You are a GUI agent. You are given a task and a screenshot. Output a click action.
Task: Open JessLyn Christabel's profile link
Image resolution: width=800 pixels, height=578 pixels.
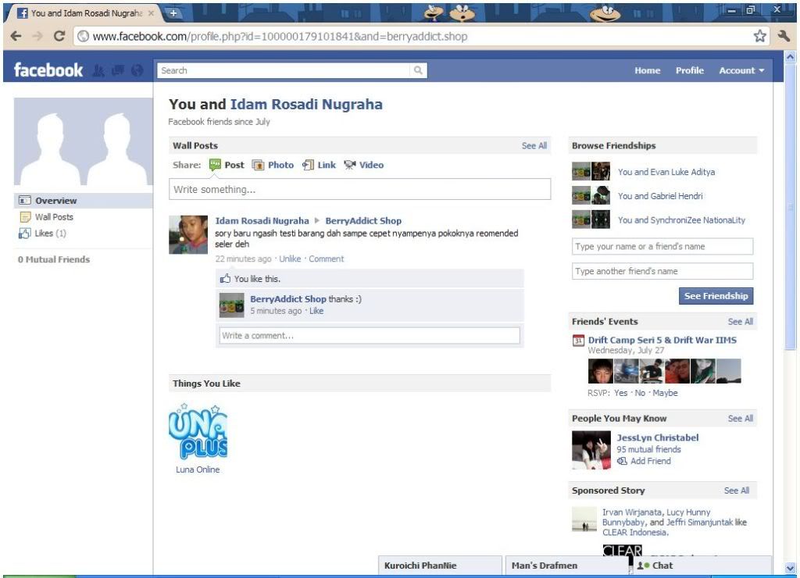[658, 437]
